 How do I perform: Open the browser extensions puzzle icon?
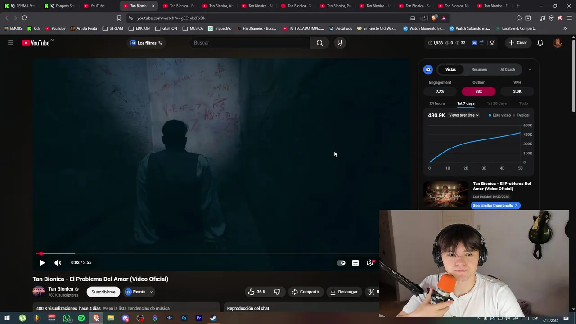(519, 18)
